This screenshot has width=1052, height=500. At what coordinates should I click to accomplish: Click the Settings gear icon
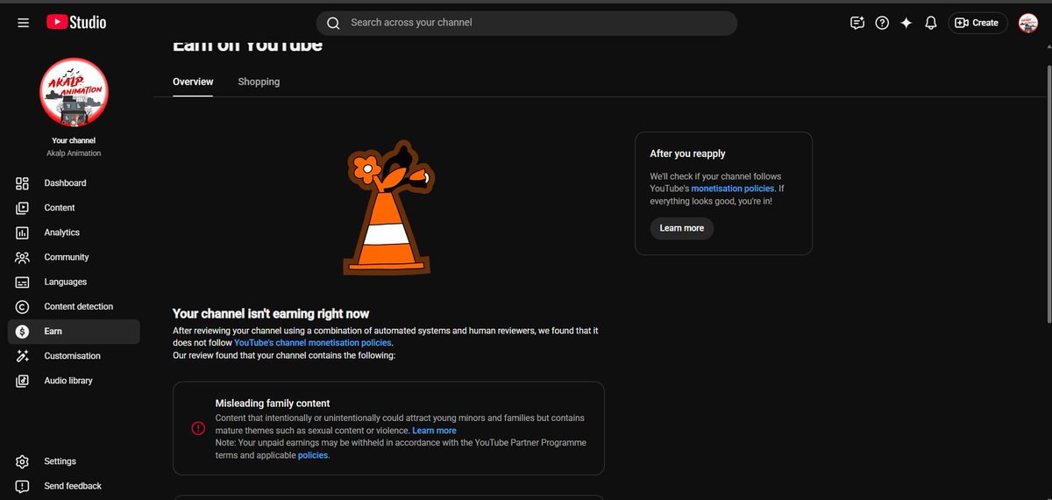coord(23,461)
